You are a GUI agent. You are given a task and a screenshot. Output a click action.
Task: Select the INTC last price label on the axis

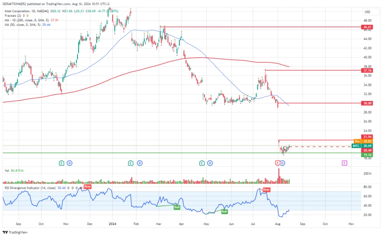tap(356, 146)
